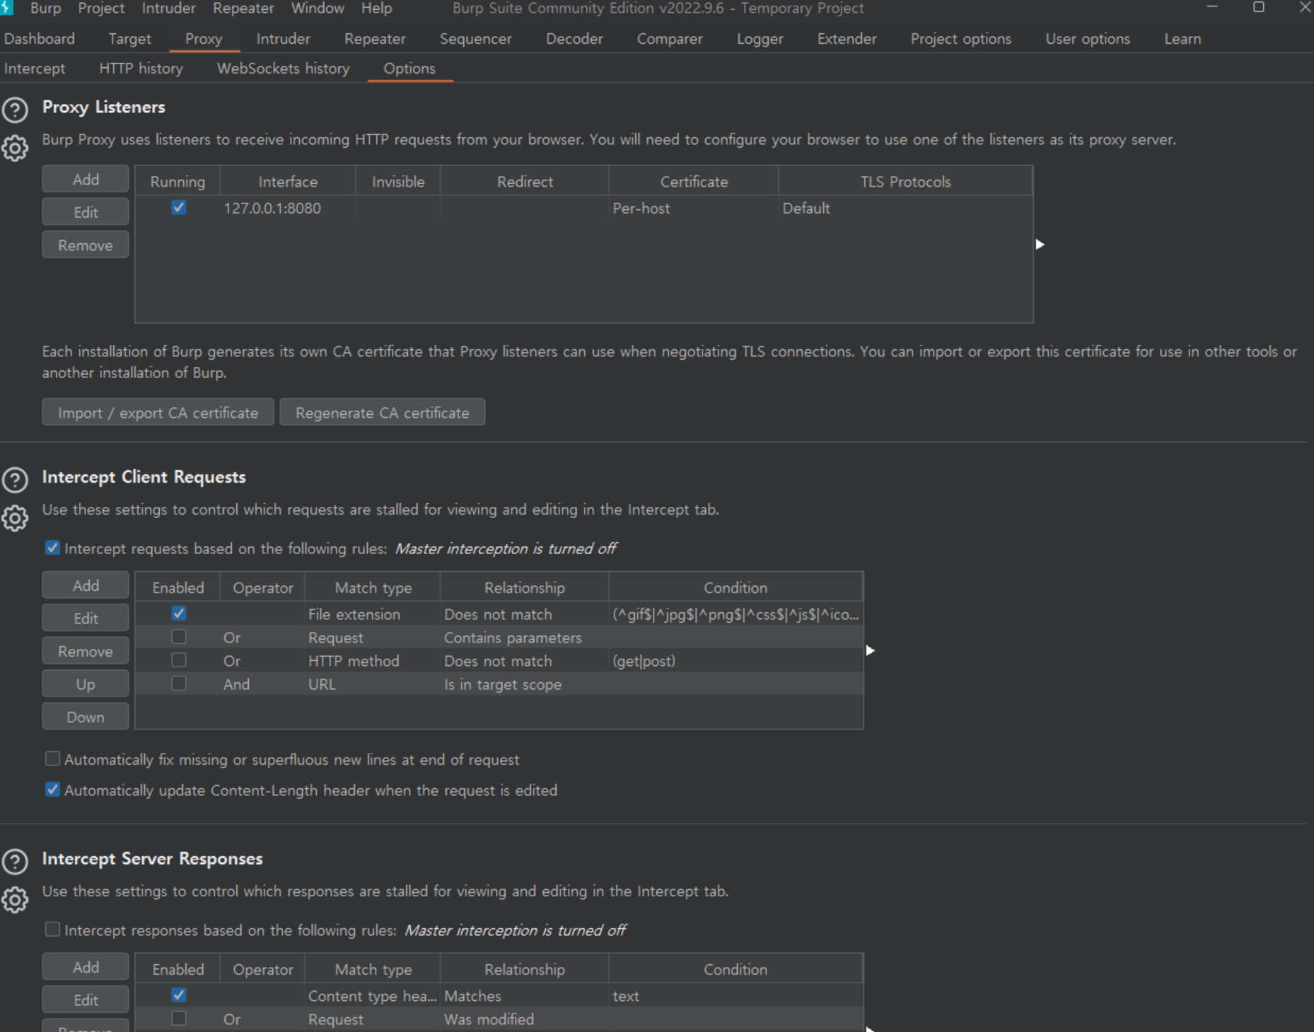Uncheck Content type header response rule
The width and height of the screenshot is (1314, 1032).
(179, 995)
